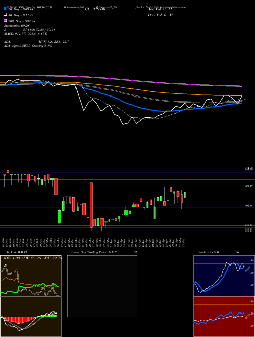The height and width of the screenshot is (337, 255).
Task: Click the last green candle on chart
Action: (185, 195)
